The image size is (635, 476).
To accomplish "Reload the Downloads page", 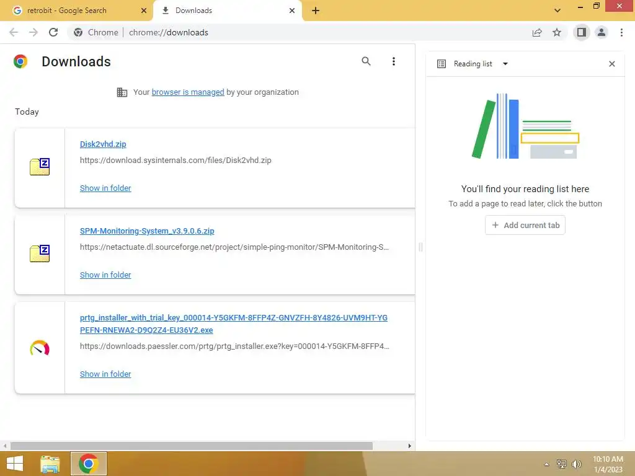I will [53, 32].
